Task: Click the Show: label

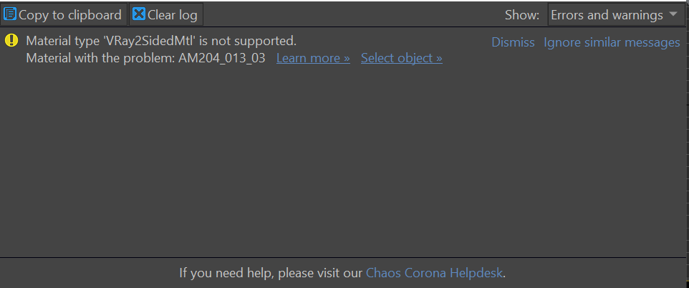Action: tap(522, 15)
